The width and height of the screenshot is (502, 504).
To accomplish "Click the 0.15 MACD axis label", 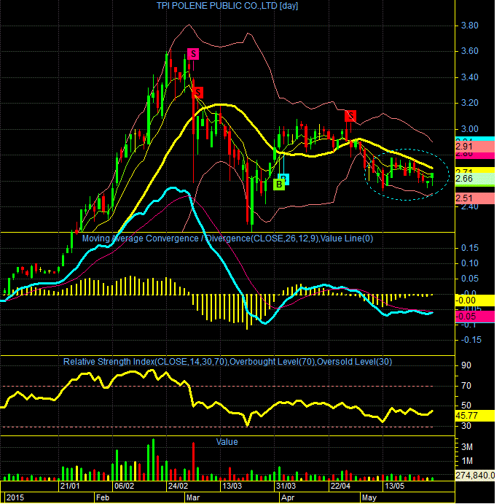I will click(469, 248).
